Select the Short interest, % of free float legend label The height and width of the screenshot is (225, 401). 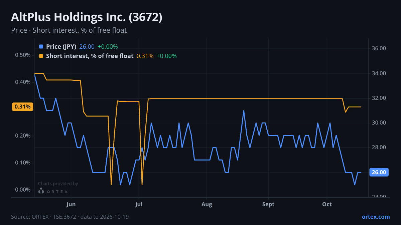click(x=90, y=56)
